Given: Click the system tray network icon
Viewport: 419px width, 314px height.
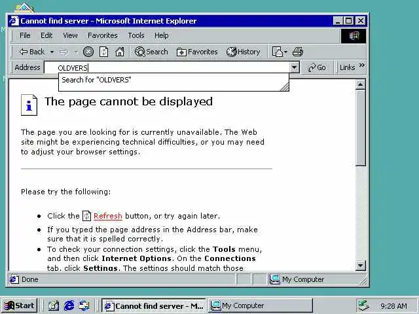Looking at the screenshot, I should coord(363,305).
